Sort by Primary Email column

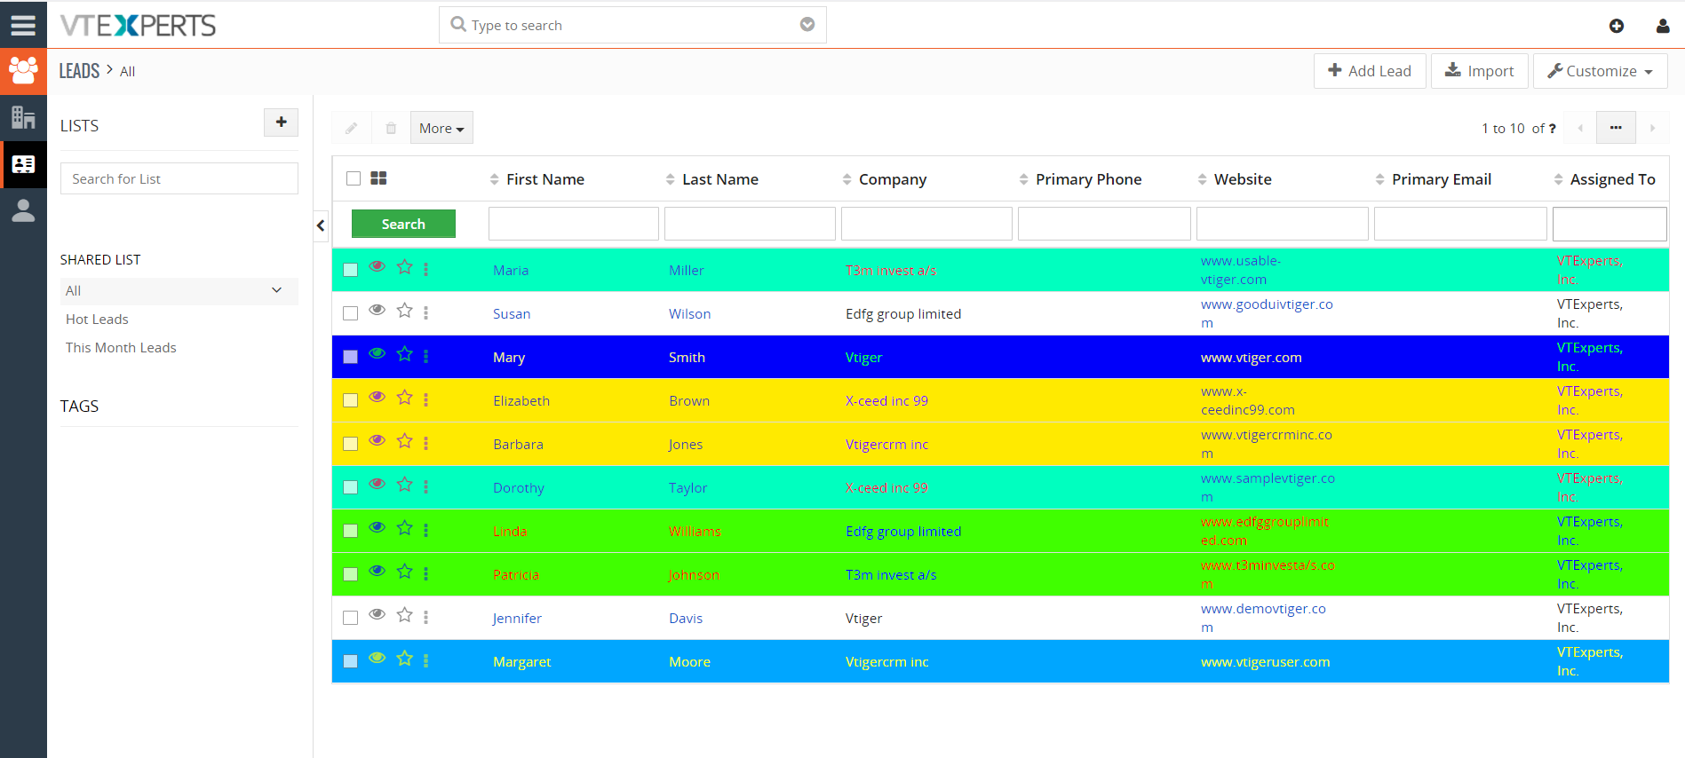coord(1441,179)
